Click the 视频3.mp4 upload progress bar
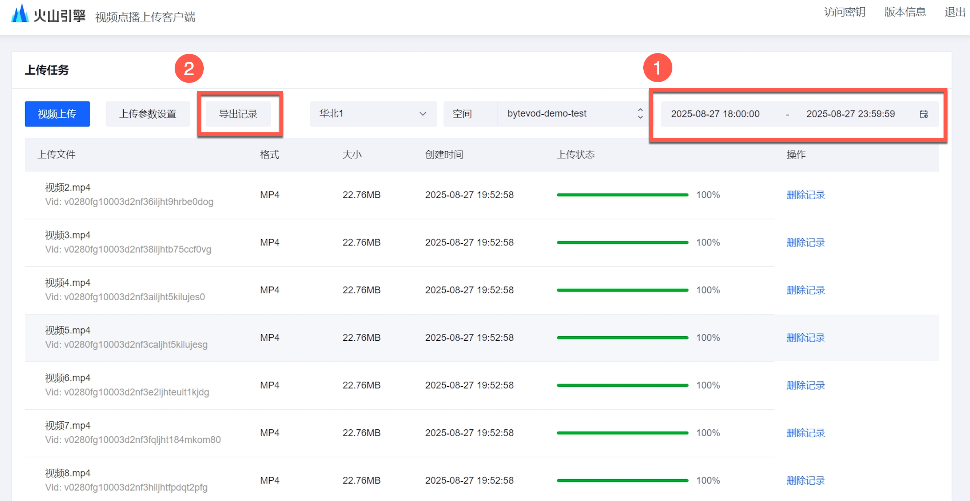Image resolution: width=970 pixels, height=501 pixels. coord(622,243)
